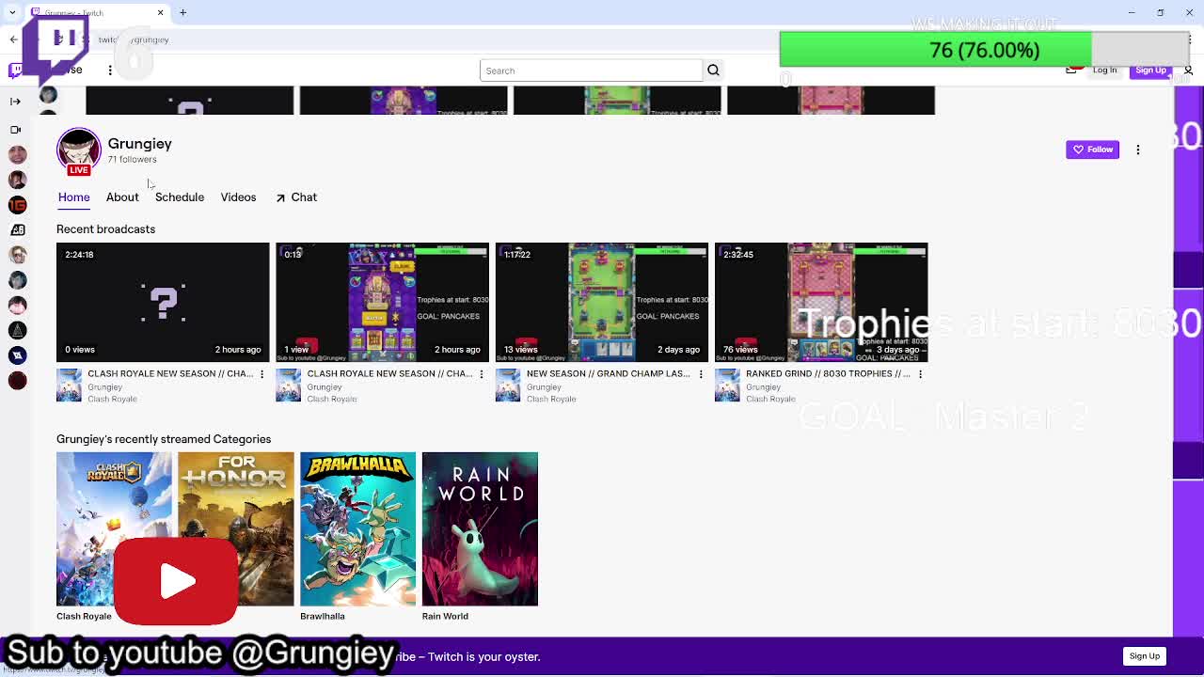Click Grungiey link under the Grand Champ broadcast

(545, 387)
